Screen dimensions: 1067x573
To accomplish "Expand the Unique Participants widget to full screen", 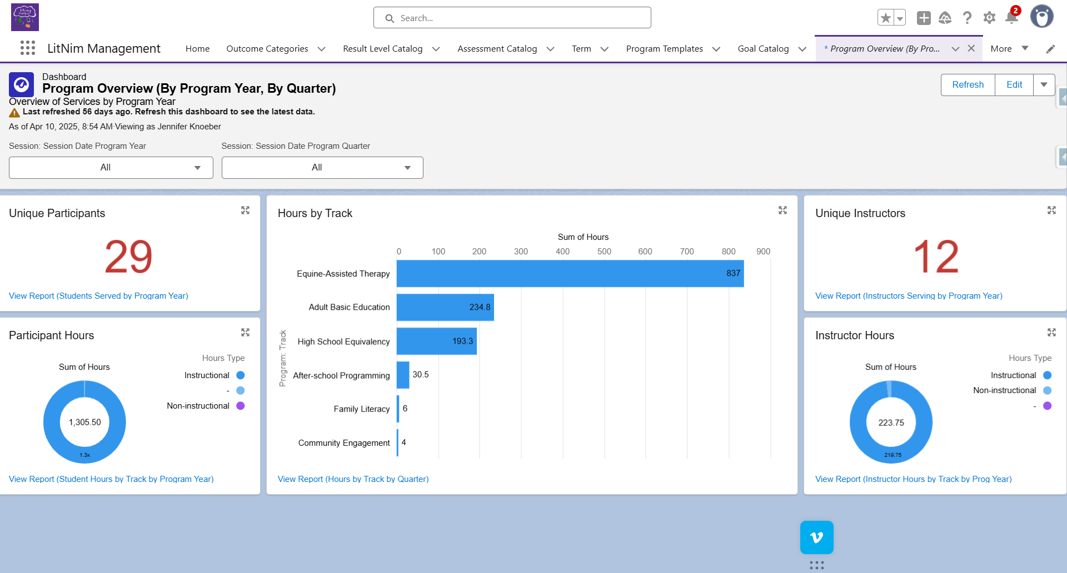I will (246, 210).
